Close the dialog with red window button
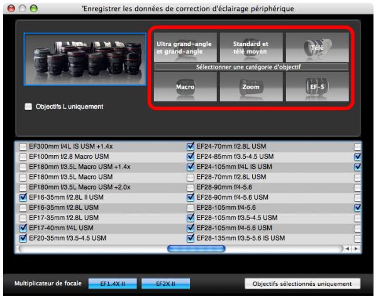This screenshot has height=296, width=376. 11,9
